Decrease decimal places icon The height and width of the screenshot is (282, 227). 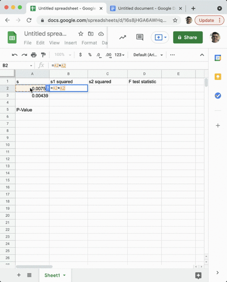tap(99, 55)
